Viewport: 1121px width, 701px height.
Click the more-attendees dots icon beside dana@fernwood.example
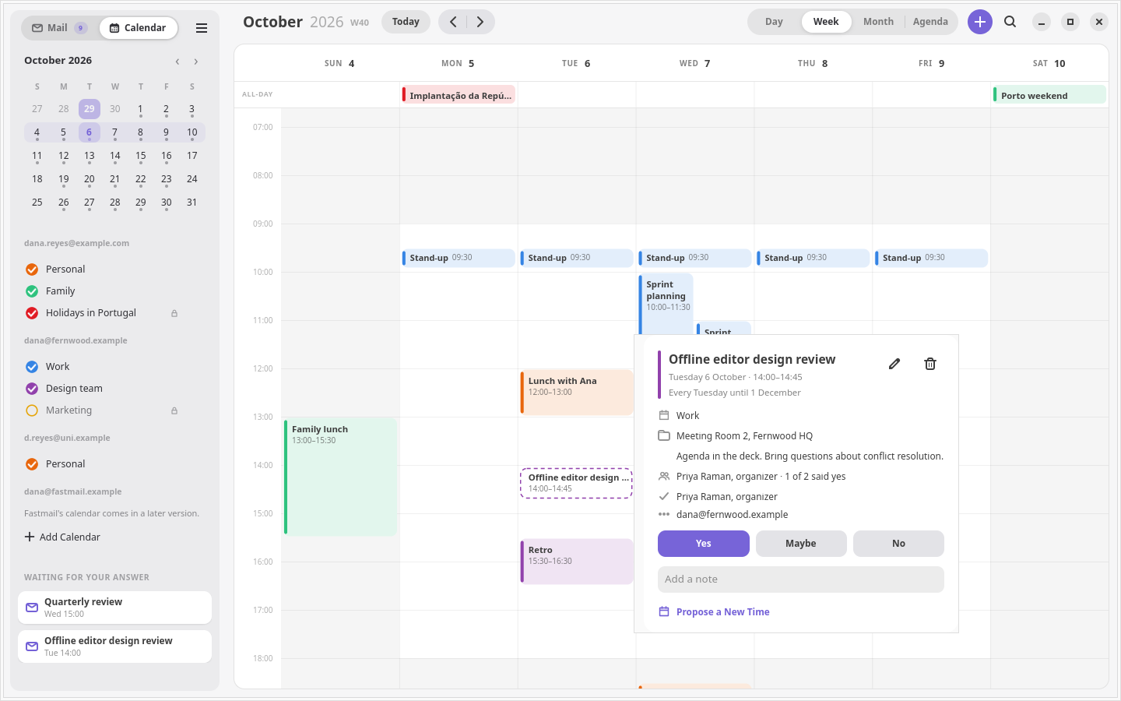click(x=664, y=514)
